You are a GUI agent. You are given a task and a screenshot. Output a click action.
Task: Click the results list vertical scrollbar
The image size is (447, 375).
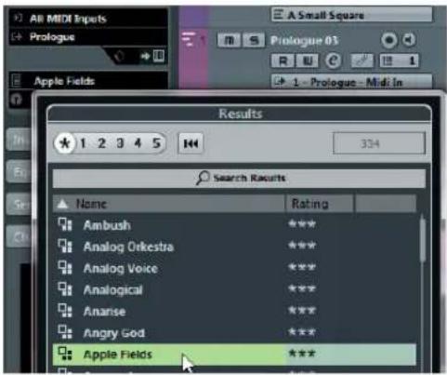click(x=423, y=240)
